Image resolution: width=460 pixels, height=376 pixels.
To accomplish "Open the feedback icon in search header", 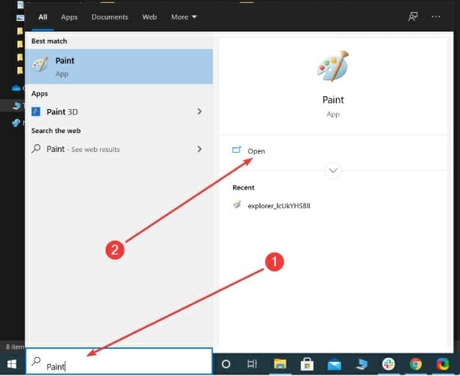I will pyautogui.click(x=413, y=17).
